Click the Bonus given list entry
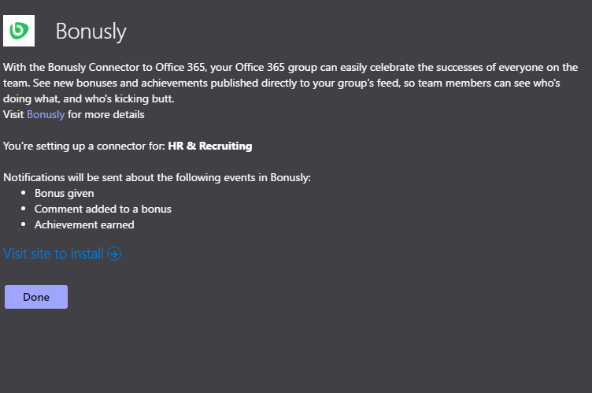592x393 pixels. point(65,193)
